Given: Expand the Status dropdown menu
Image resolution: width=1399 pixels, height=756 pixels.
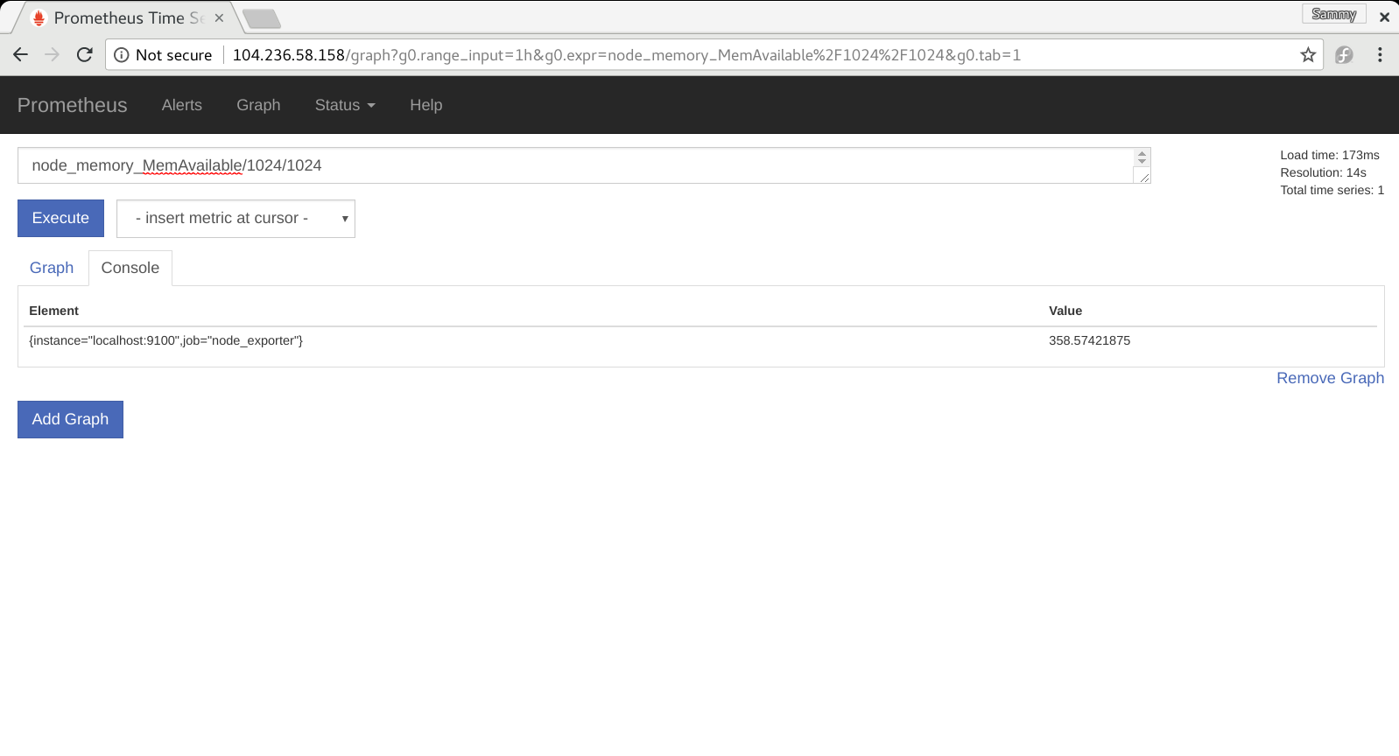Looking at the screenshot, I should tap(345, 105).
